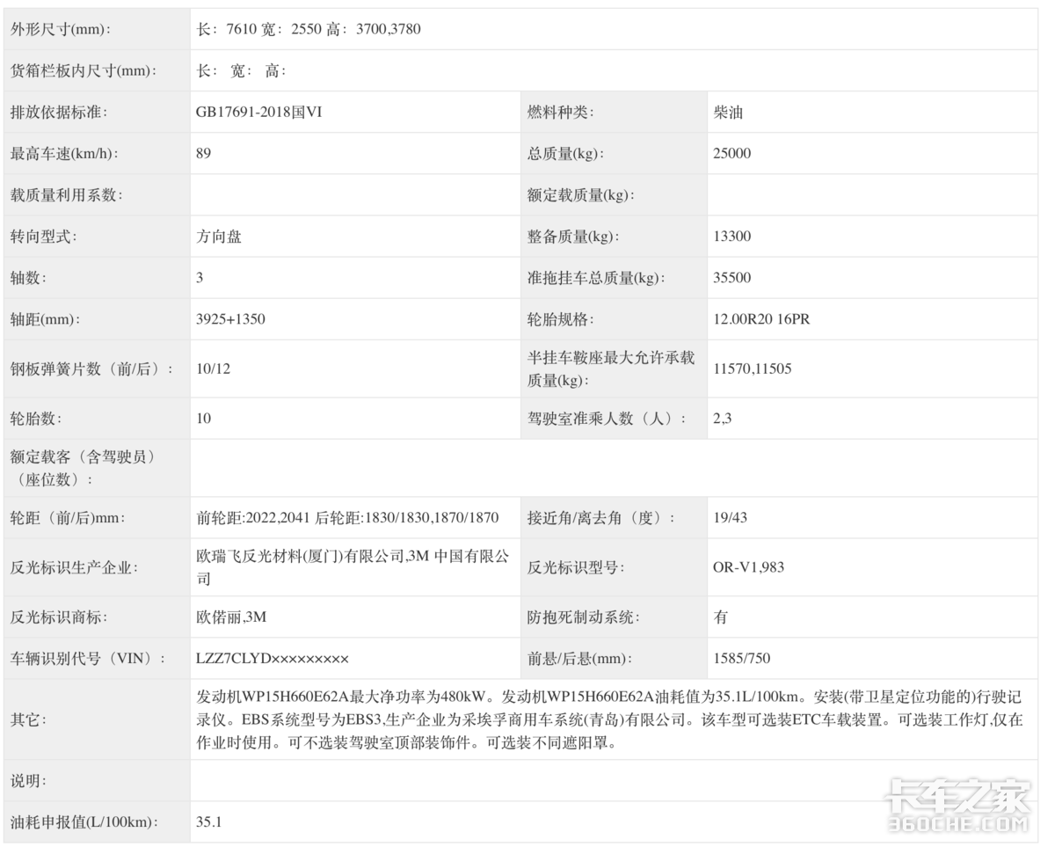Select the 油耗申报值 value 35.1
Image resolution: width=1055 pixels, height=854 pixels.
(207, 822)
